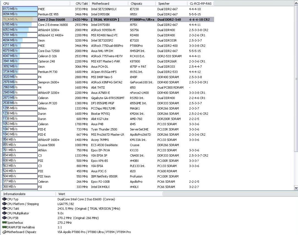Click the CPU Multiplikator chip icon
298x235 pixels.
[4, 213]
